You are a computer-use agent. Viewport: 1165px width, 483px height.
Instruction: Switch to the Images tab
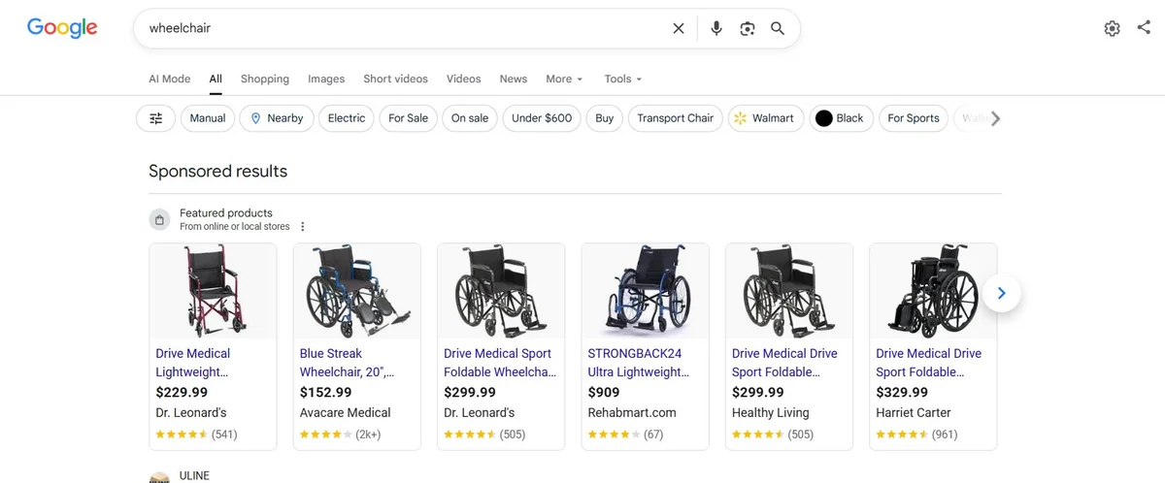tap(326, 79)
